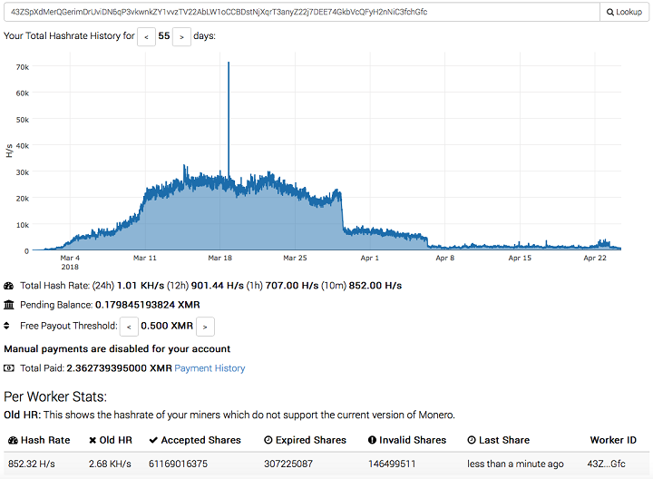Select the 55 days value

(x=164, y=35)
